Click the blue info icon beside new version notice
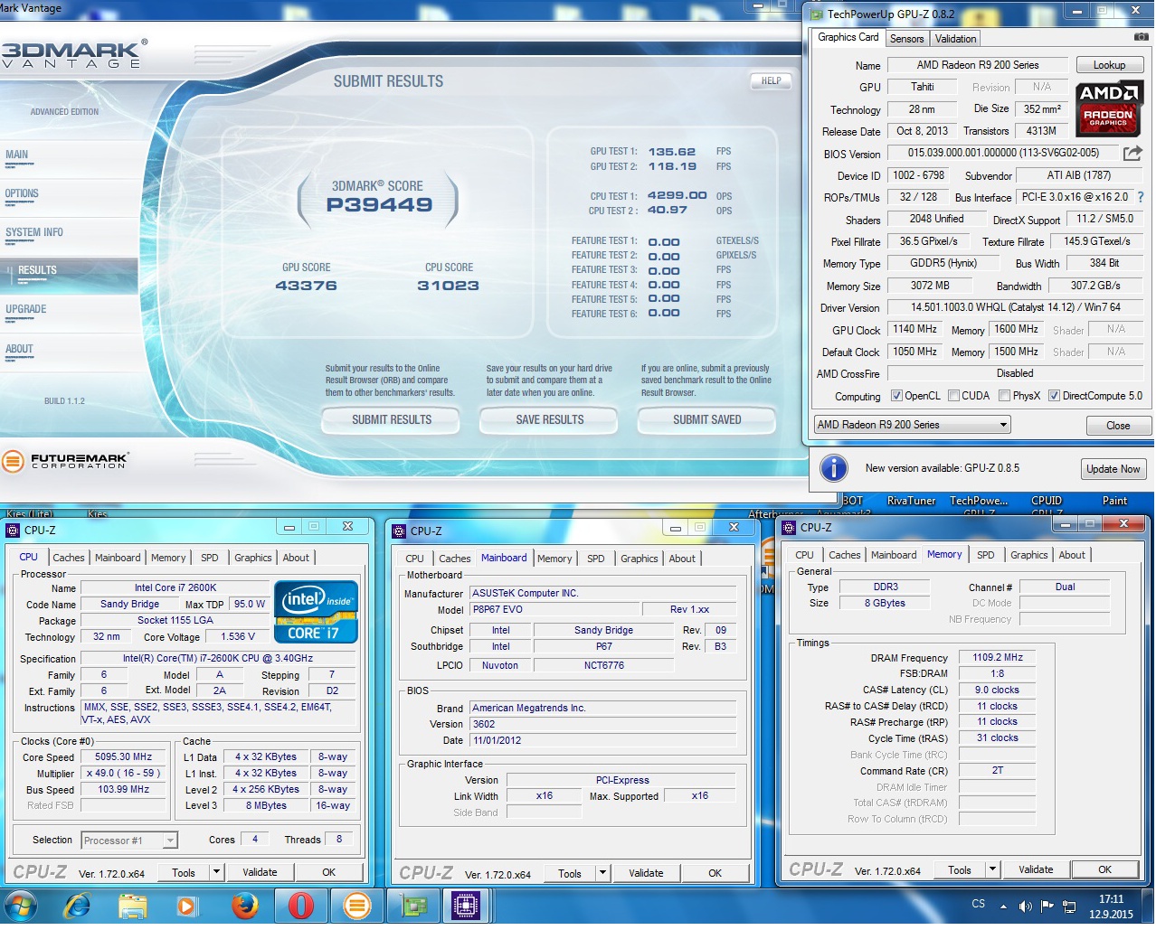This screenshot has height=930, width=1156. point(833,468)
